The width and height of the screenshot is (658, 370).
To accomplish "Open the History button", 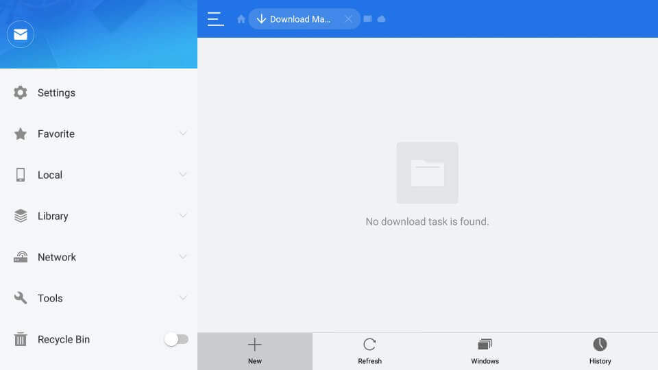I will pos(600,351).
